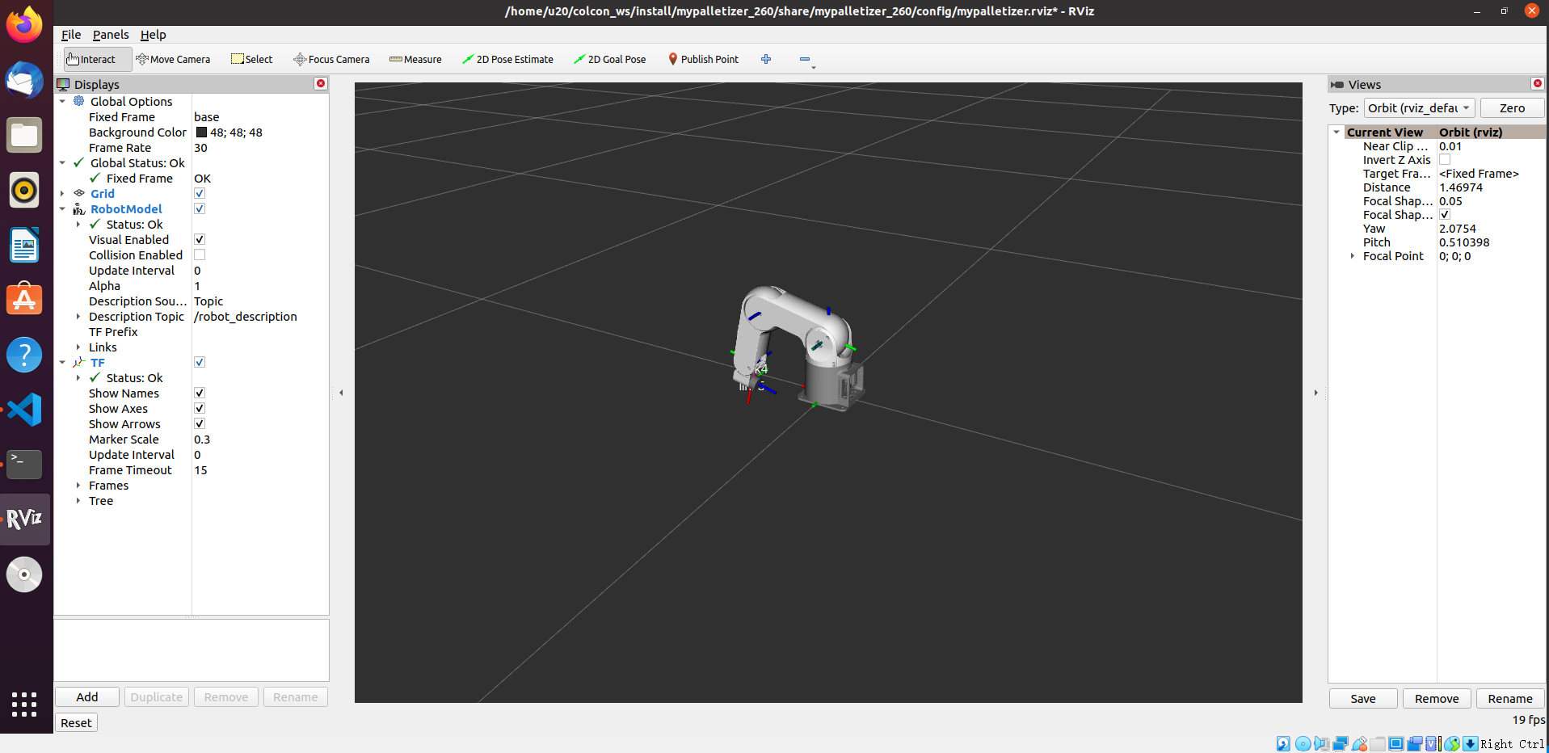Image resolution: width=1549 pixels, height=753 pixels.
Task: Choose the Focus Camera tool
Action: coord(331,59)
